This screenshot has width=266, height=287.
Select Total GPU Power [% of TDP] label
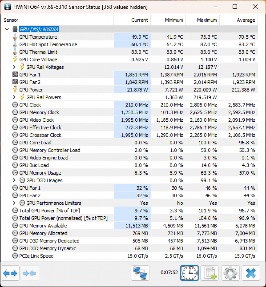[x=50, y=210]
